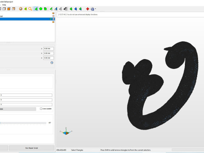The height and width of the screenshot is (153, 204).
Task: Open dropdown arrow beside the blue globe icon
Action: tap(96, 9)
